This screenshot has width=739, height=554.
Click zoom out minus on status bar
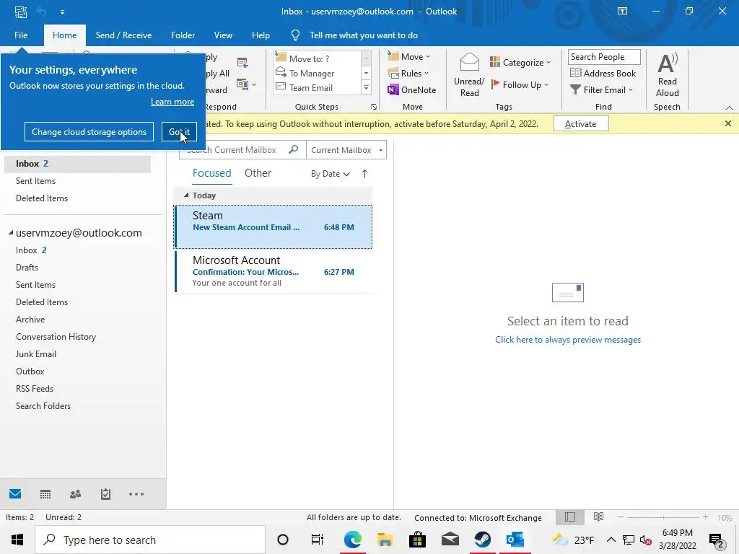pyautogui.click(x=621, y=517)
